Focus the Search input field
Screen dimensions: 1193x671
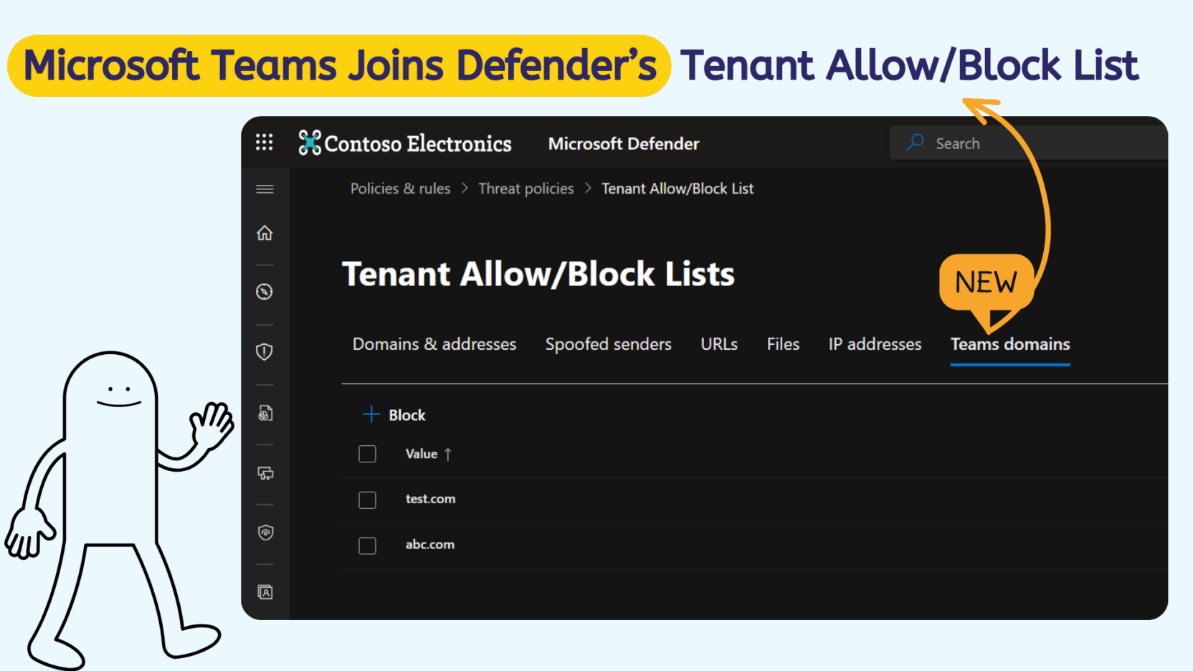[x=1029, y=143]
